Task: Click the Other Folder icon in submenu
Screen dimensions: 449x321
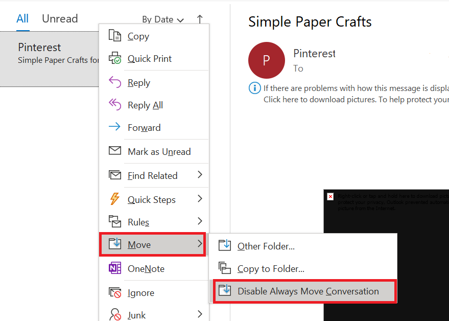Action: 225,245
